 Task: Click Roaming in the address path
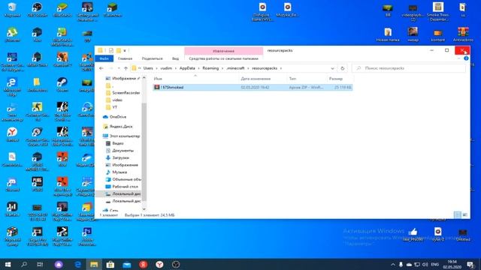tap(210, 68)
